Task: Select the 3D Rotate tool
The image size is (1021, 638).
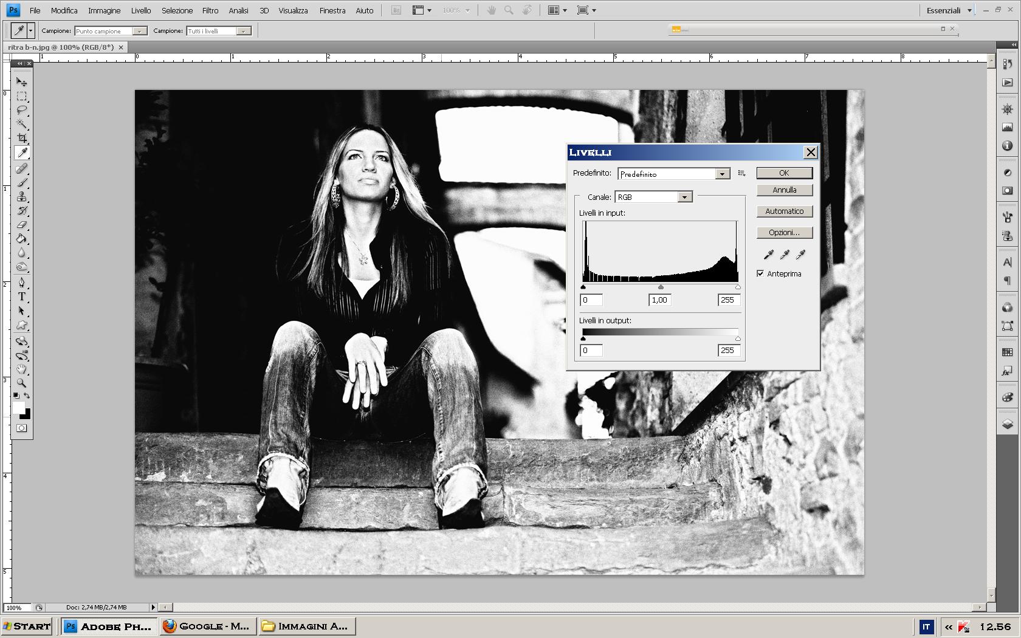Action: (x=22, y=341)
